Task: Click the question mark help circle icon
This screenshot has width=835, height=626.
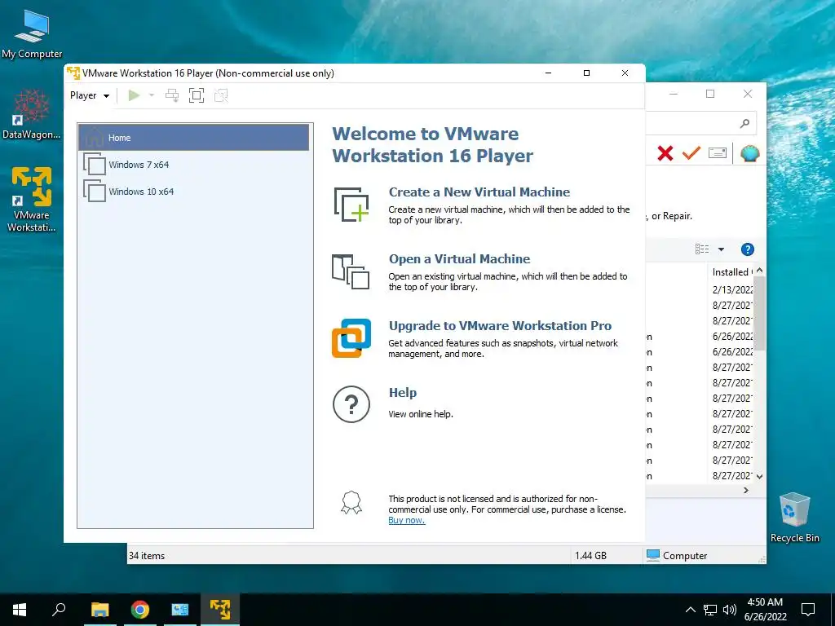Action: click(x=351, y=404)
